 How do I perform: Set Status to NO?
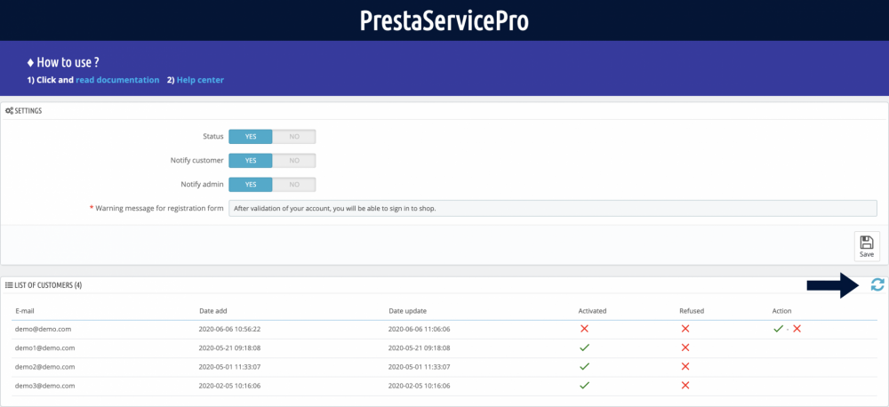[293, 137]
